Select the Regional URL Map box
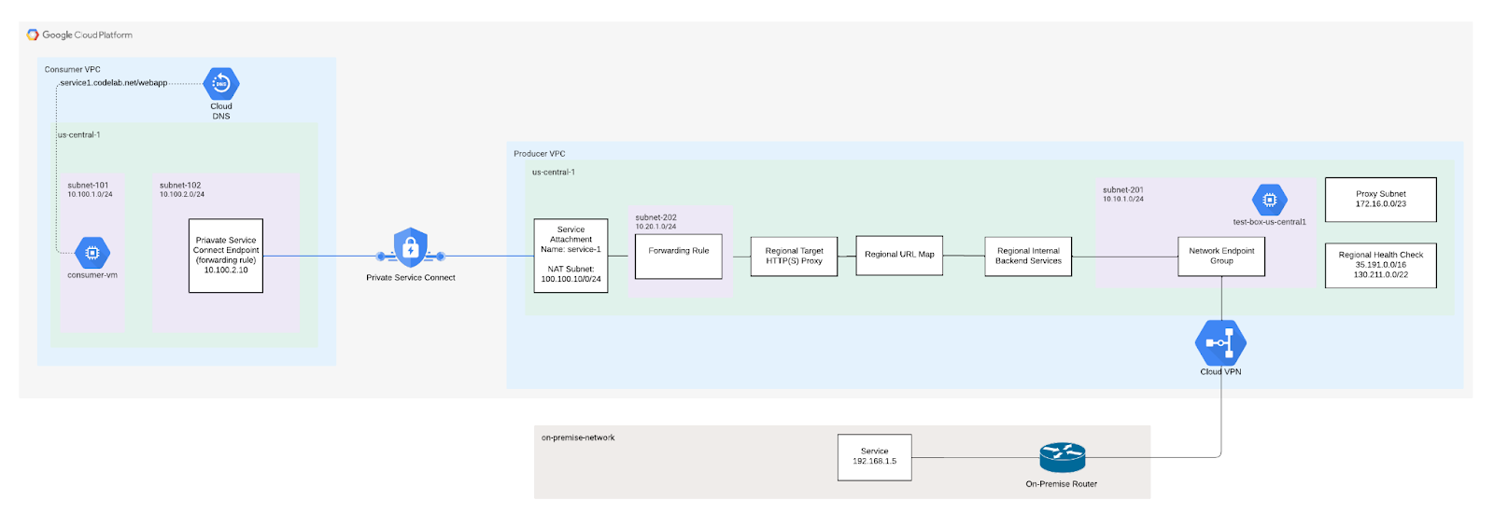This screenshot has width=1494, height=528. (899, 255)
